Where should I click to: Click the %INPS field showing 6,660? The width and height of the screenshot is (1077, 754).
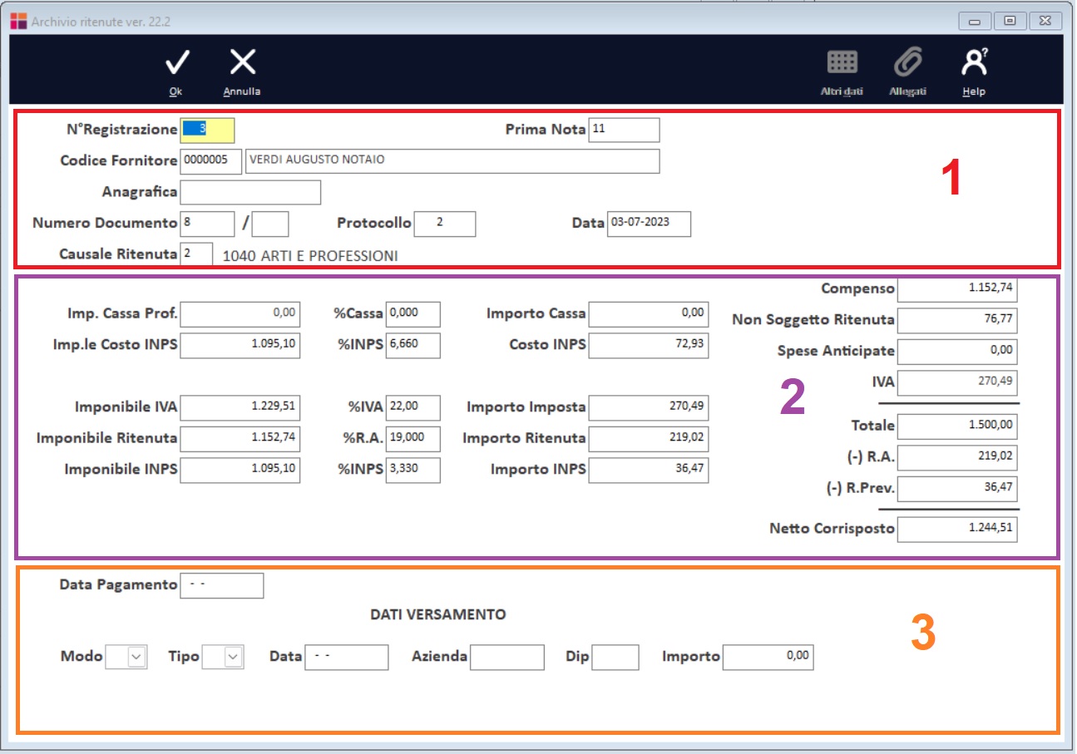[413, 345]
